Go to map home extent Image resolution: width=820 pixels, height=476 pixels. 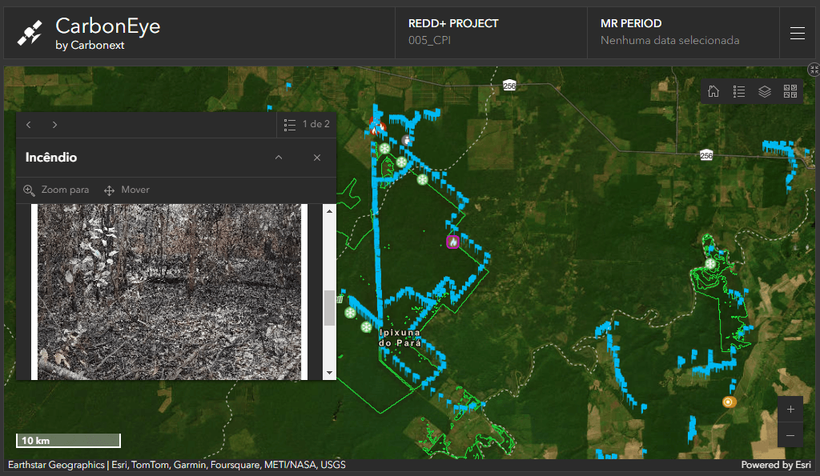(713, 91)
